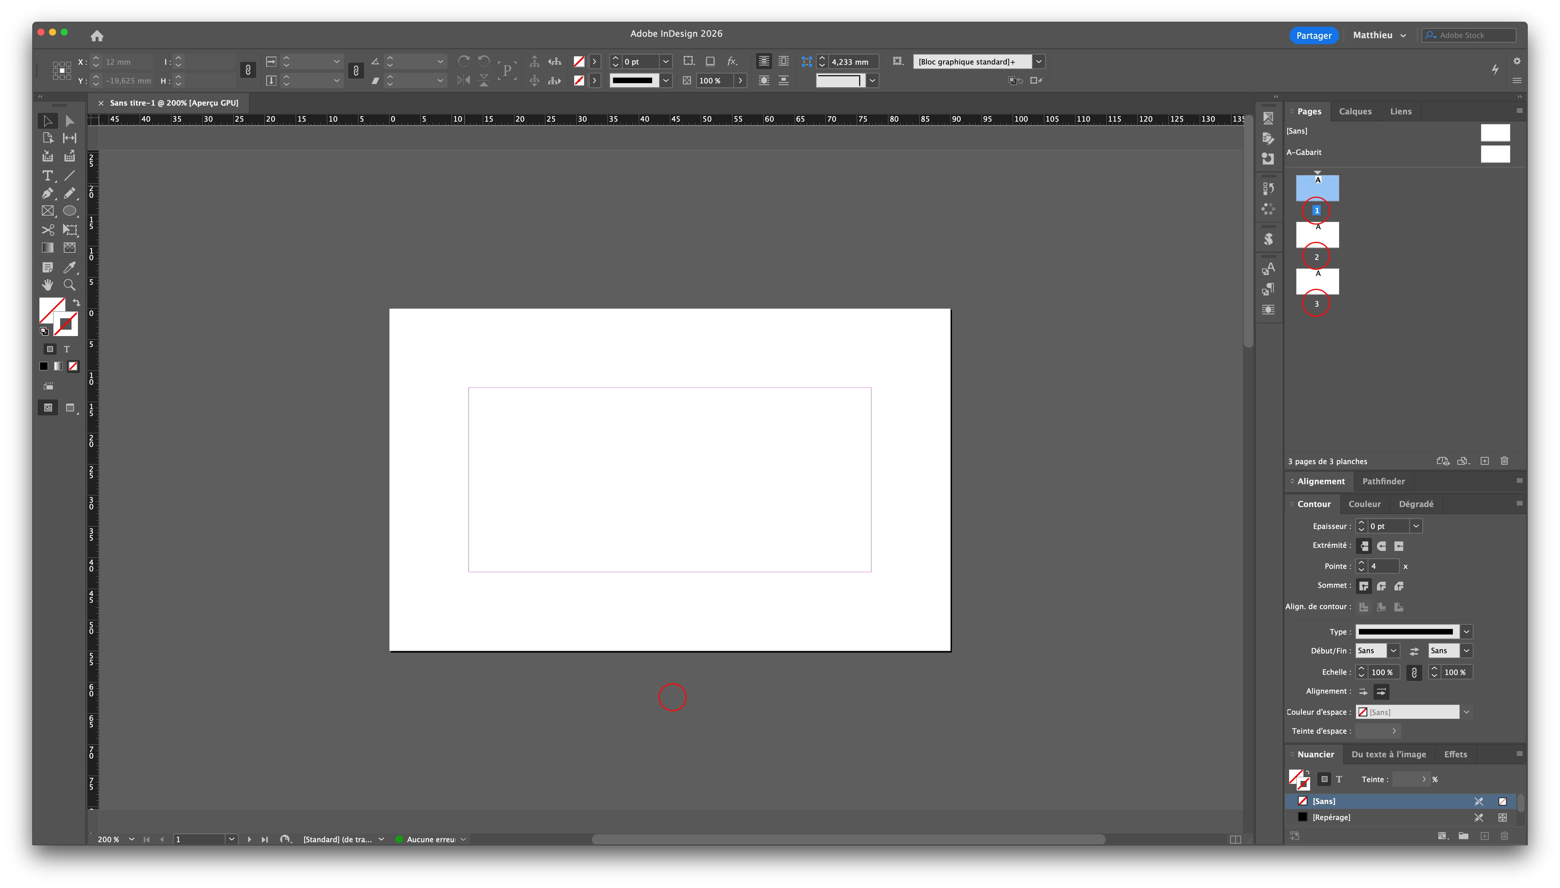This screenshot has width=1560, height=888.
Task: Expand the Epaisseur weight dropdown
Action: pos(1416,526)
